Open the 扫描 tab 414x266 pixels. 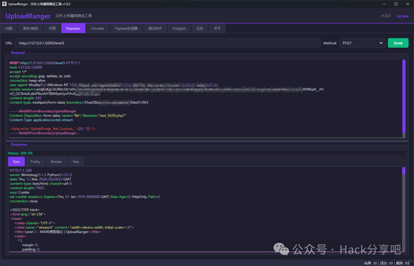coord(9,28)
